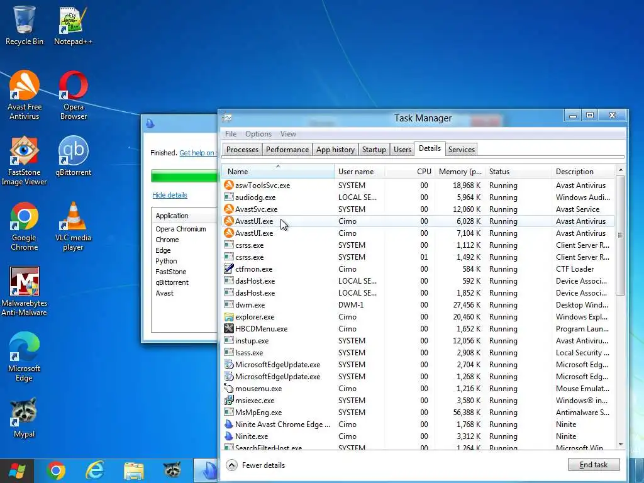644x483 pixels.
Task: Switch to the Processes tab
Action: coord(242,150)
